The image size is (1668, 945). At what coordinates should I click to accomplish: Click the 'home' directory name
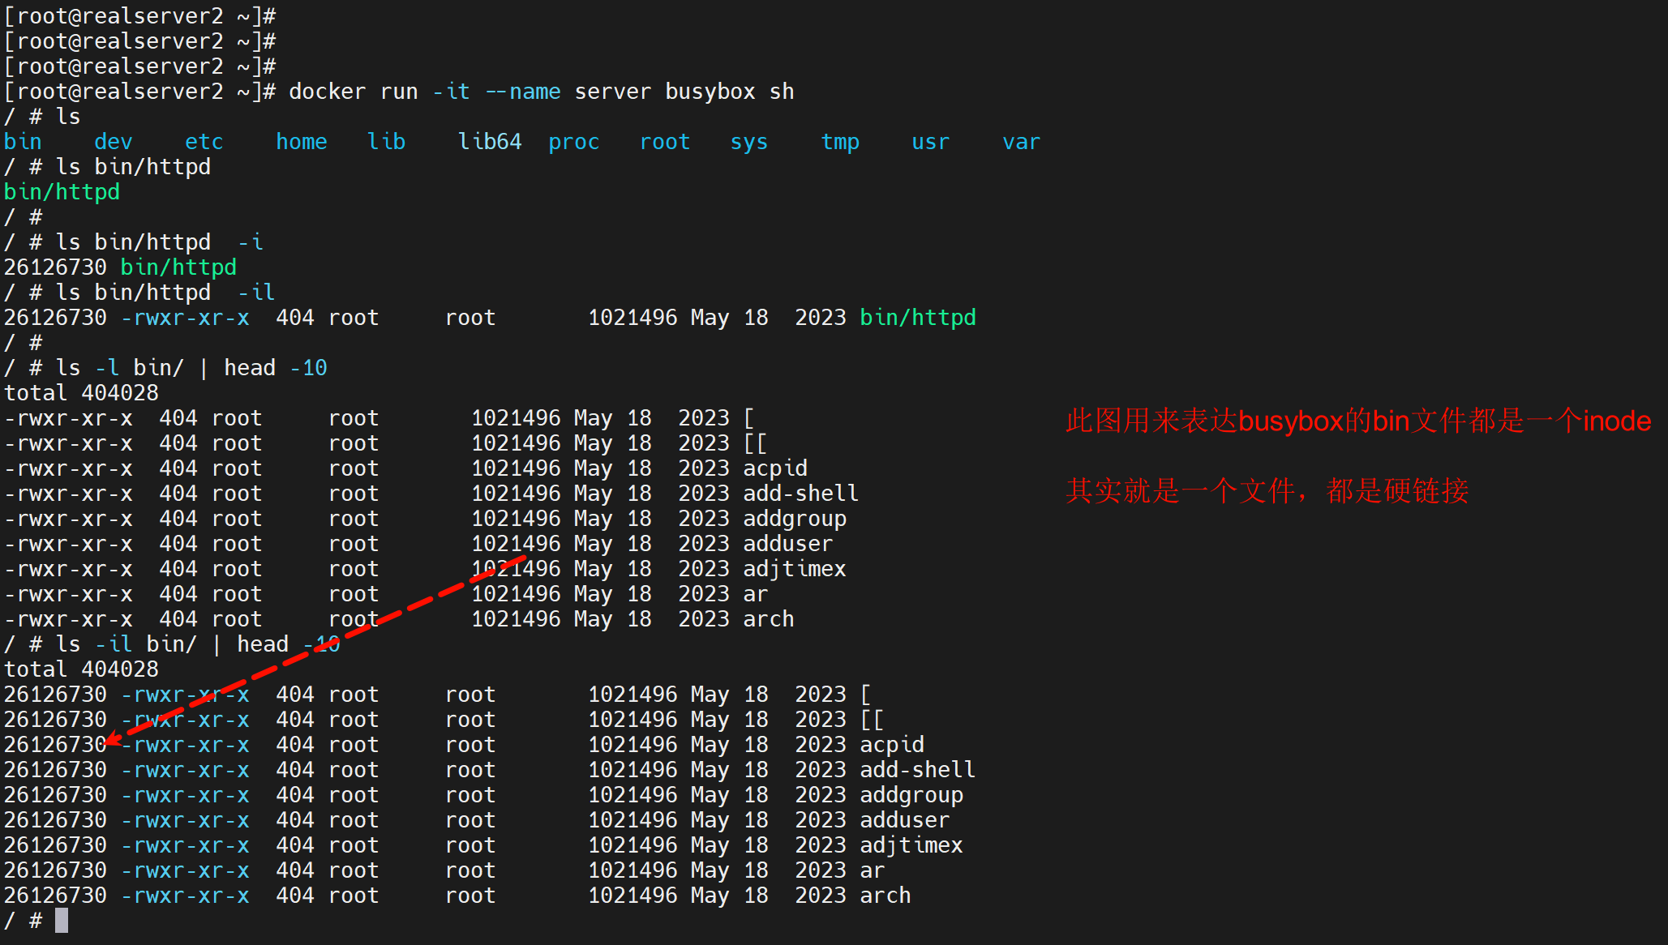click(301, 142)
